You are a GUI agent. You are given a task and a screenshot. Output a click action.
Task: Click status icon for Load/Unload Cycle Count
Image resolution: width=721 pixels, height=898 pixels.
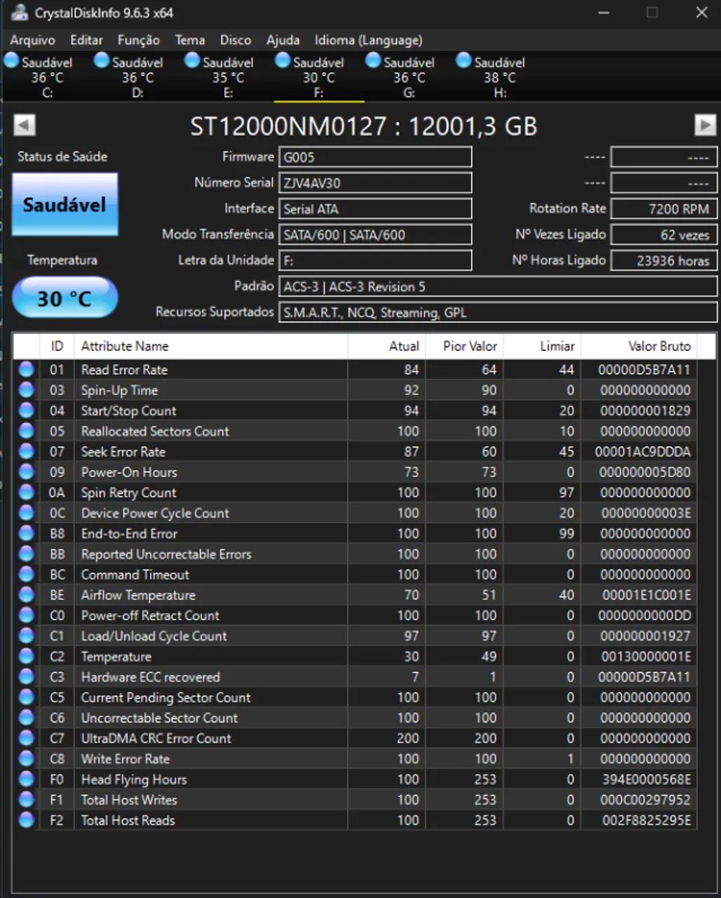tap(26, 636)
